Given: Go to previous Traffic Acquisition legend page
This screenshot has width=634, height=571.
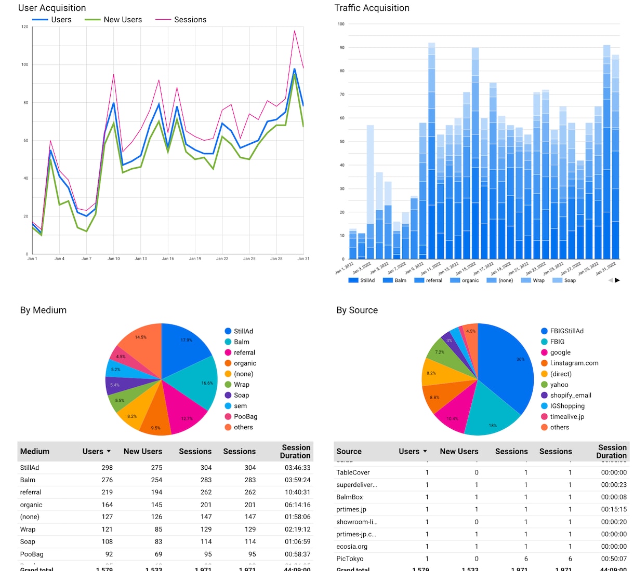Looking at the screenshot, I should (610, 280).
